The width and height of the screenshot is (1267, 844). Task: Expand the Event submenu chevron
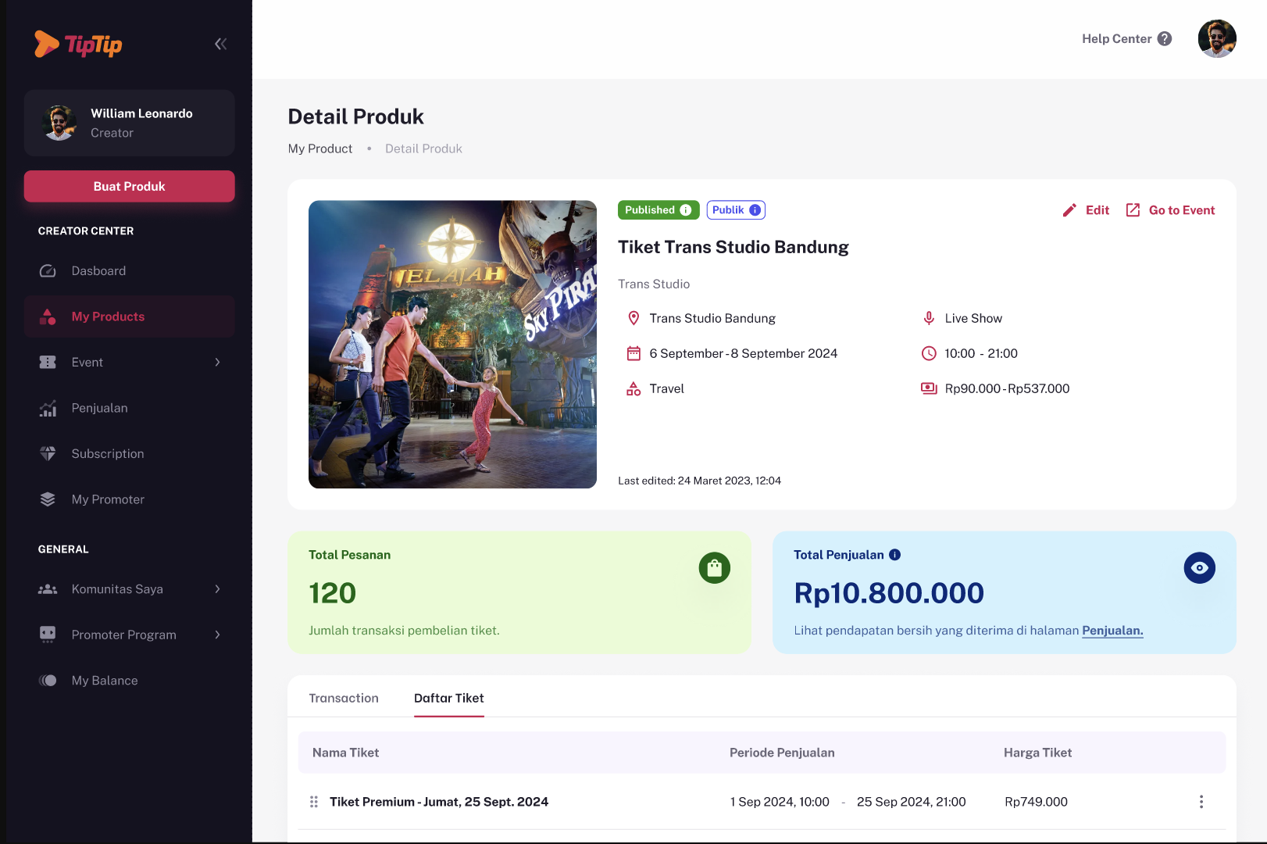coord(217,362)
